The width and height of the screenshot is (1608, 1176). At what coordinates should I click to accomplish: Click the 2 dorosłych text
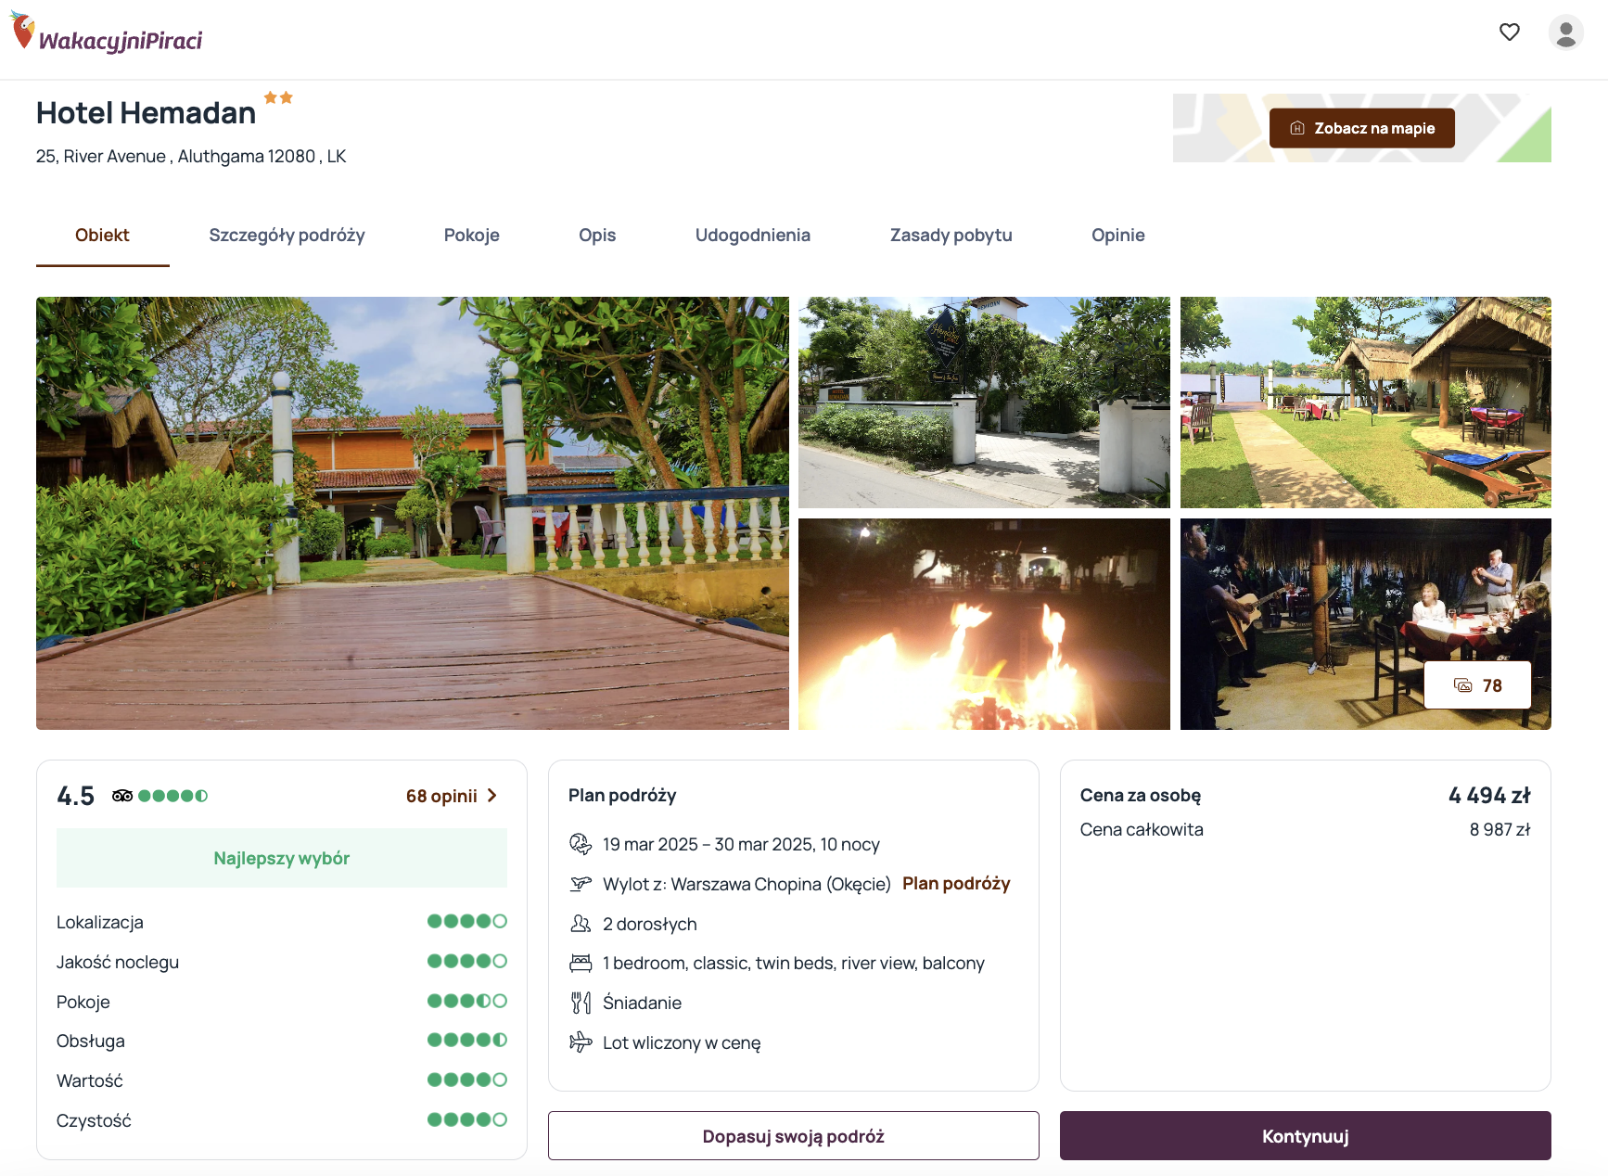(x=650, y=925)
